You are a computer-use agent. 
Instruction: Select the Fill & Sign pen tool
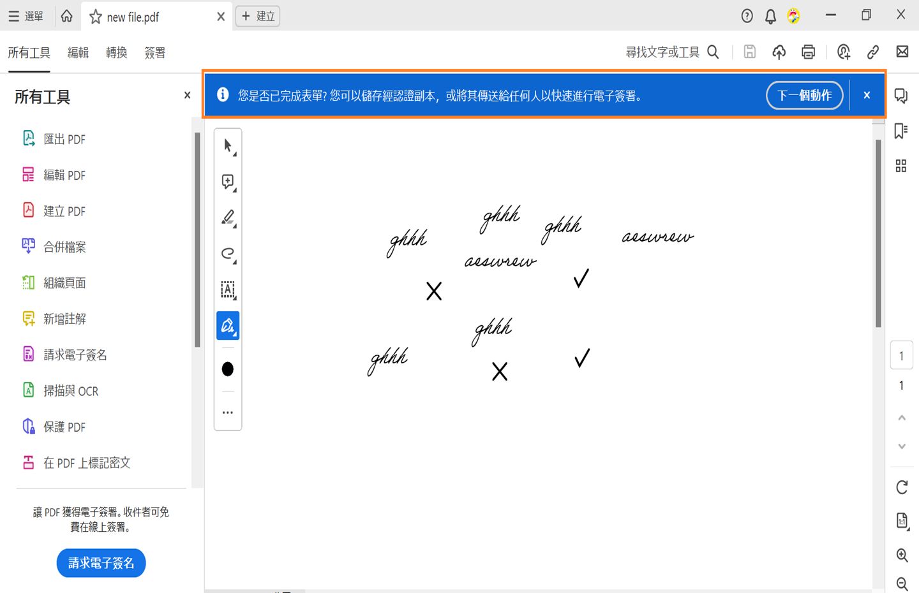[x=227, y=325]
